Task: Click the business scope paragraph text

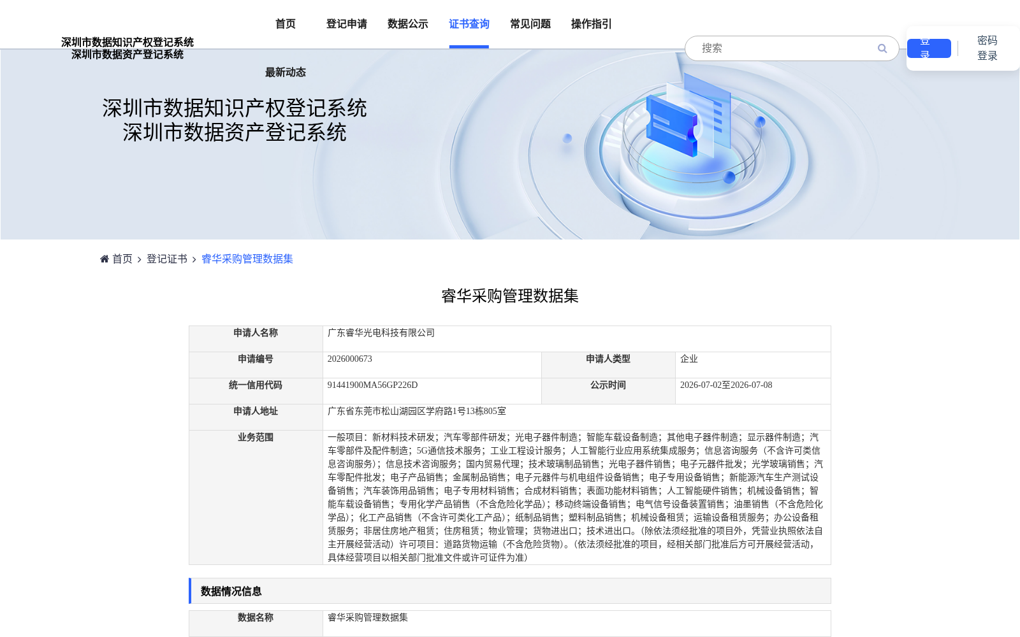Action: click(576, 497)
